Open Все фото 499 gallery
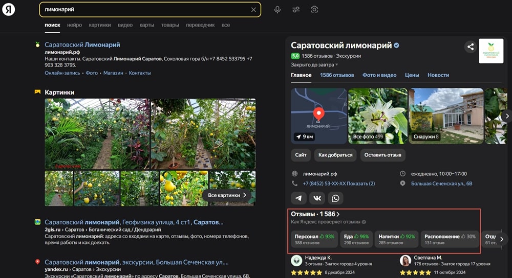Screen dimensions: 512x278 tap(378, 116)
